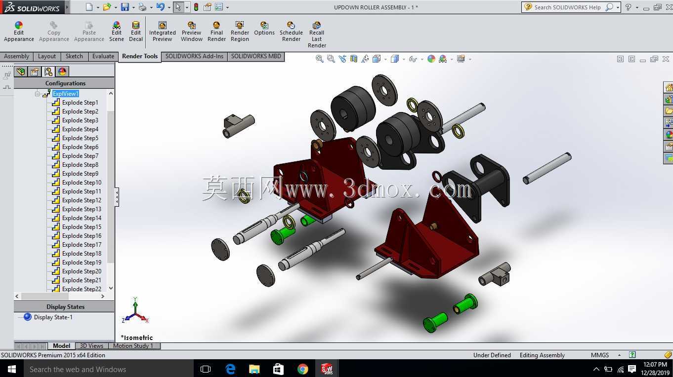Click the Previous View icon
This screenshot has height=377, width=673.
pos(342,59)
